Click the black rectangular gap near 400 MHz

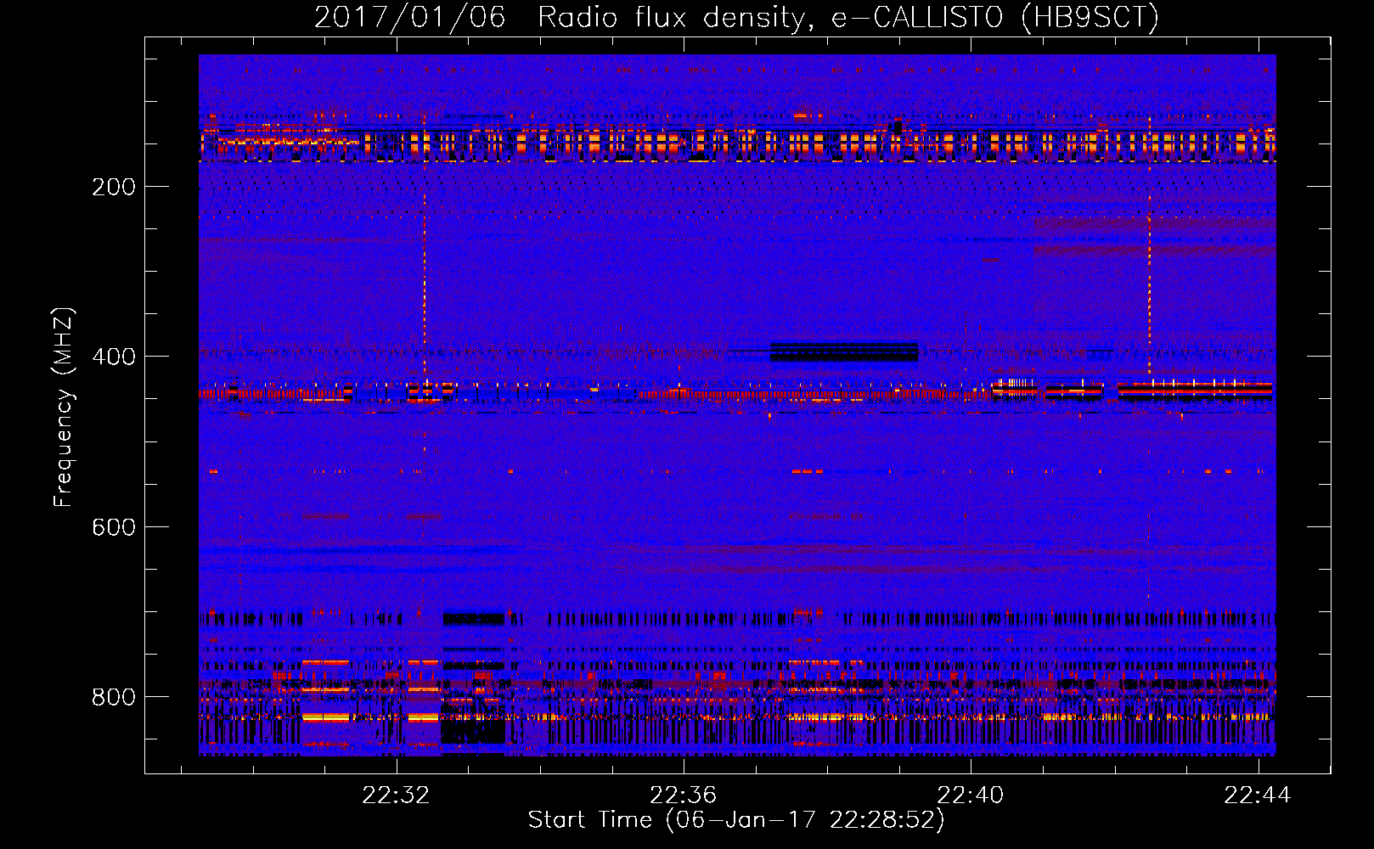tap(844, 351)
